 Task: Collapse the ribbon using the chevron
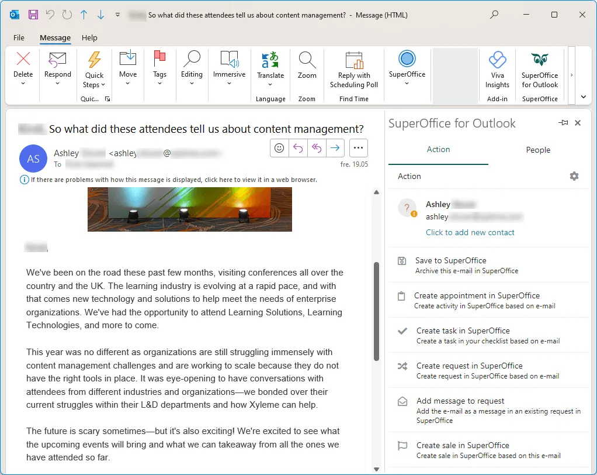click(x=583, y=97)
